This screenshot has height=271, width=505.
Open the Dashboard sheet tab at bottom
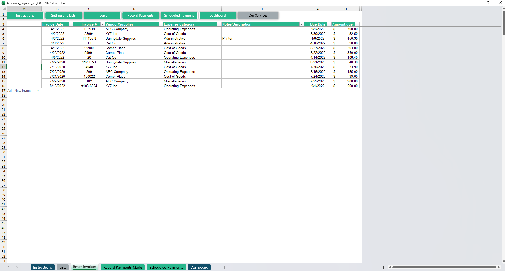[x=199, y=267]
